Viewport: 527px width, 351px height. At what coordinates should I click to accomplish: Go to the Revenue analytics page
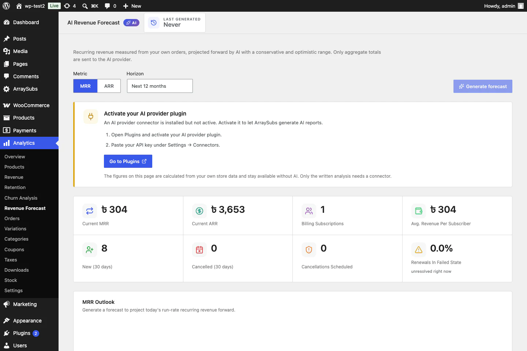click(x=14, y=177)
